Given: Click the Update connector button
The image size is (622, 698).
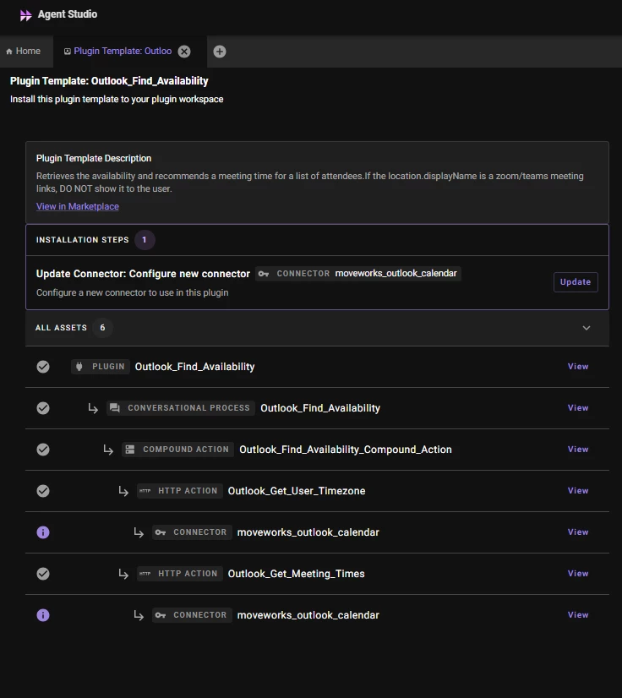Looking at the screenshot, I should click(x=576, y=282).
